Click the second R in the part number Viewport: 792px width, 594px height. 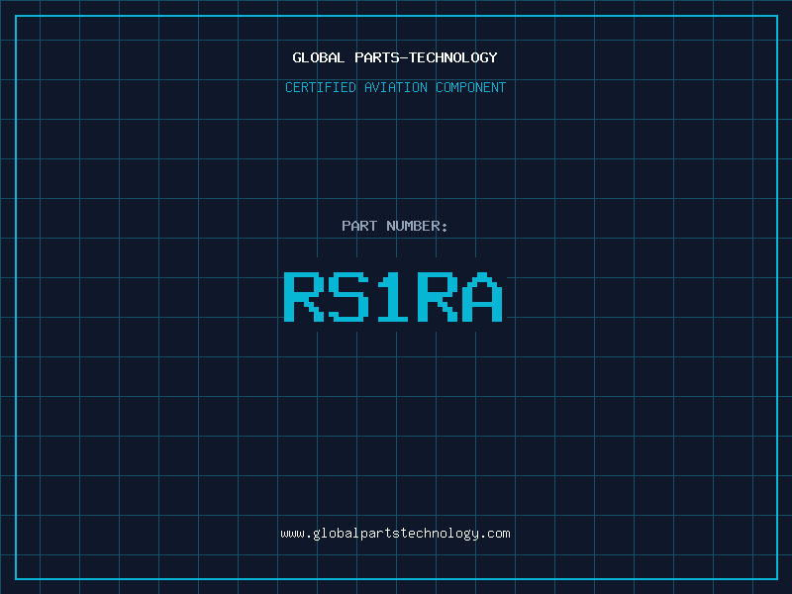click(x=438, y=296)
